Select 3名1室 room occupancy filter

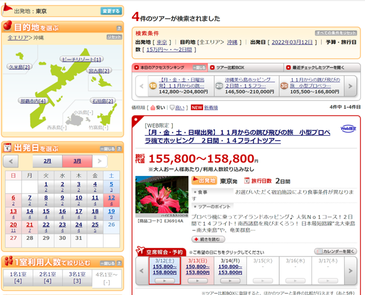78,278
